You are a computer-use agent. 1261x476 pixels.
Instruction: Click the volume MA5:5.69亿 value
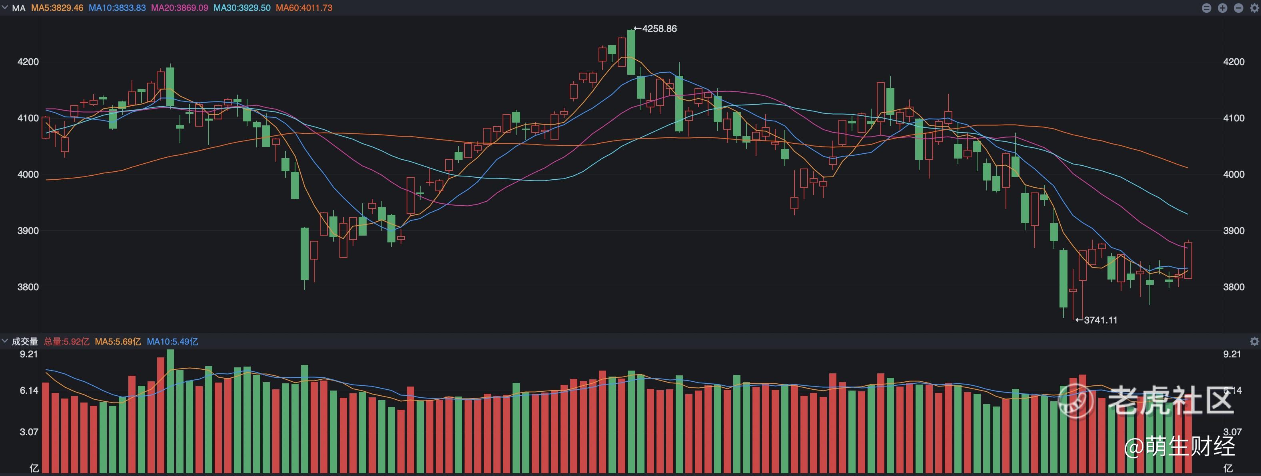coord(118,341)
